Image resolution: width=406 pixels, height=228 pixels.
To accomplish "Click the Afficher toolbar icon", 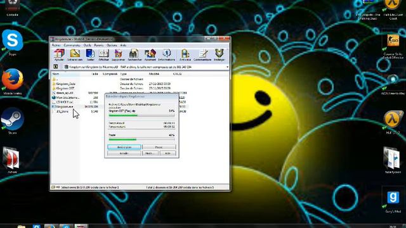I will tap(103, 55).
